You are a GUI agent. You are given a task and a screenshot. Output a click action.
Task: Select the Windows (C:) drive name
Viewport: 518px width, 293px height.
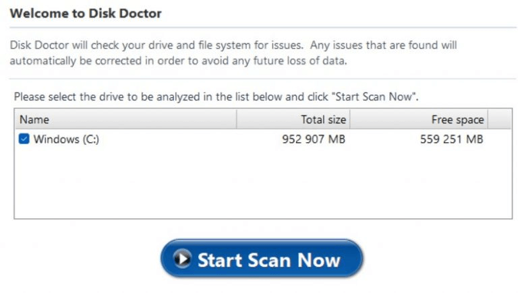(66, 139)
